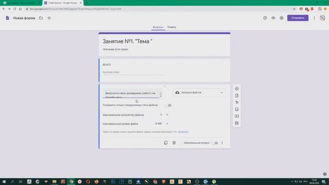Click the Add question plus icon

pyautogui.click(x=236, y=89)
